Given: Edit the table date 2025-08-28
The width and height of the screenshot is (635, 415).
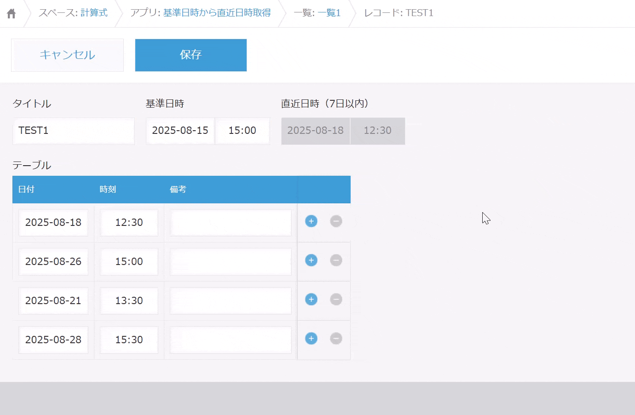Looking at the screenshot, I should [53, 340].
